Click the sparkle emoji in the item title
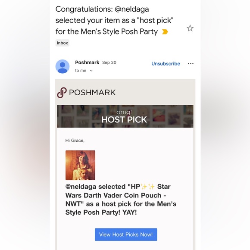This screenshot has height=250, width=250. coord(148,186)
